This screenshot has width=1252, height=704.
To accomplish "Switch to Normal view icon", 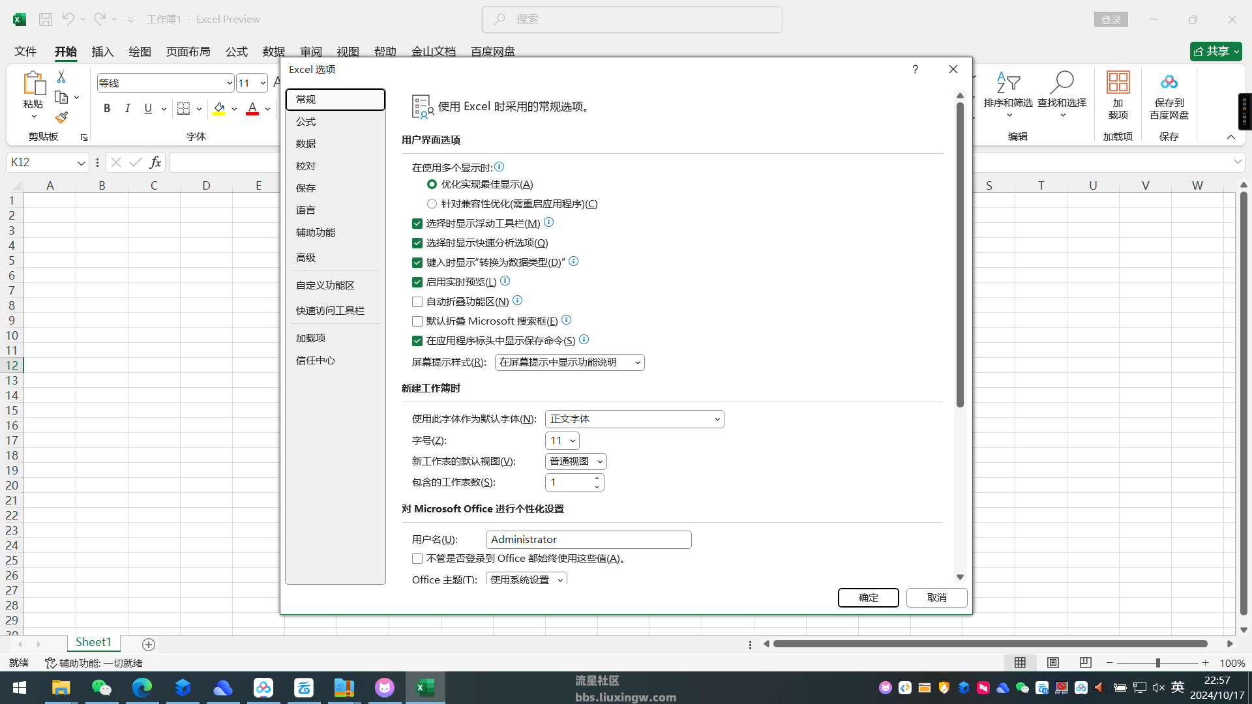I will tap(1021, 663).
